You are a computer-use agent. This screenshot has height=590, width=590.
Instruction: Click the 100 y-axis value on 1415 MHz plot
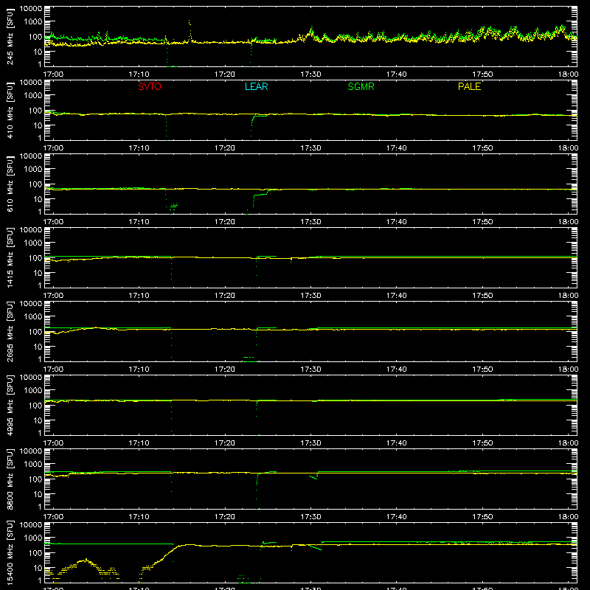pos(35,257)
